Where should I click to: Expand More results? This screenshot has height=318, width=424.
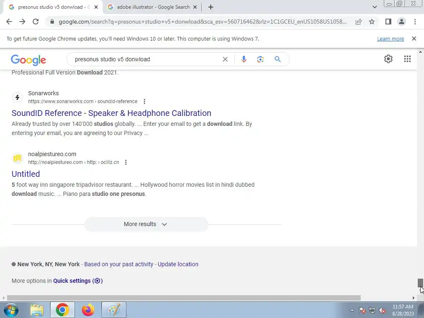click(x=146, y=224)
